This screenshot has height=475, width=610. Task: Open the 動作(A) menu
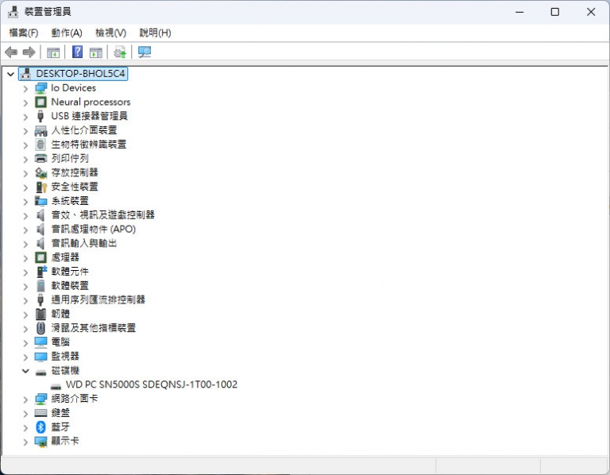pos(67,33)
